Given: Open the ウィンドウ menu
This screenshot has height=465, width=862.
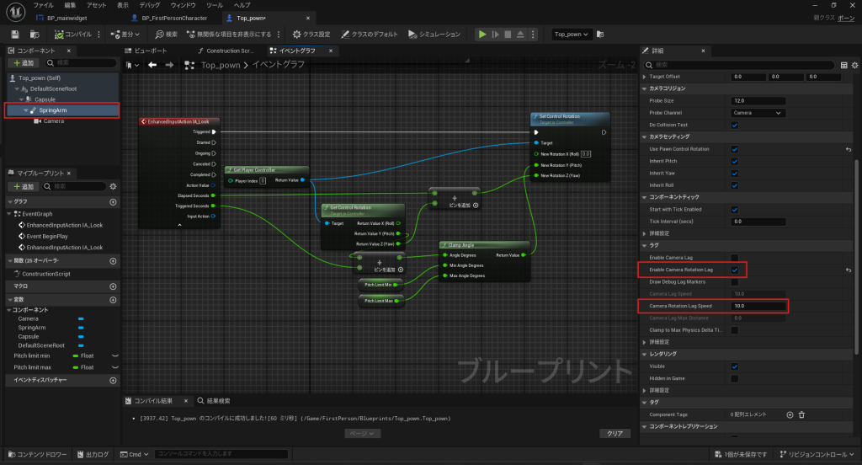Looking at the screenshot, I should tap(183, 5).
